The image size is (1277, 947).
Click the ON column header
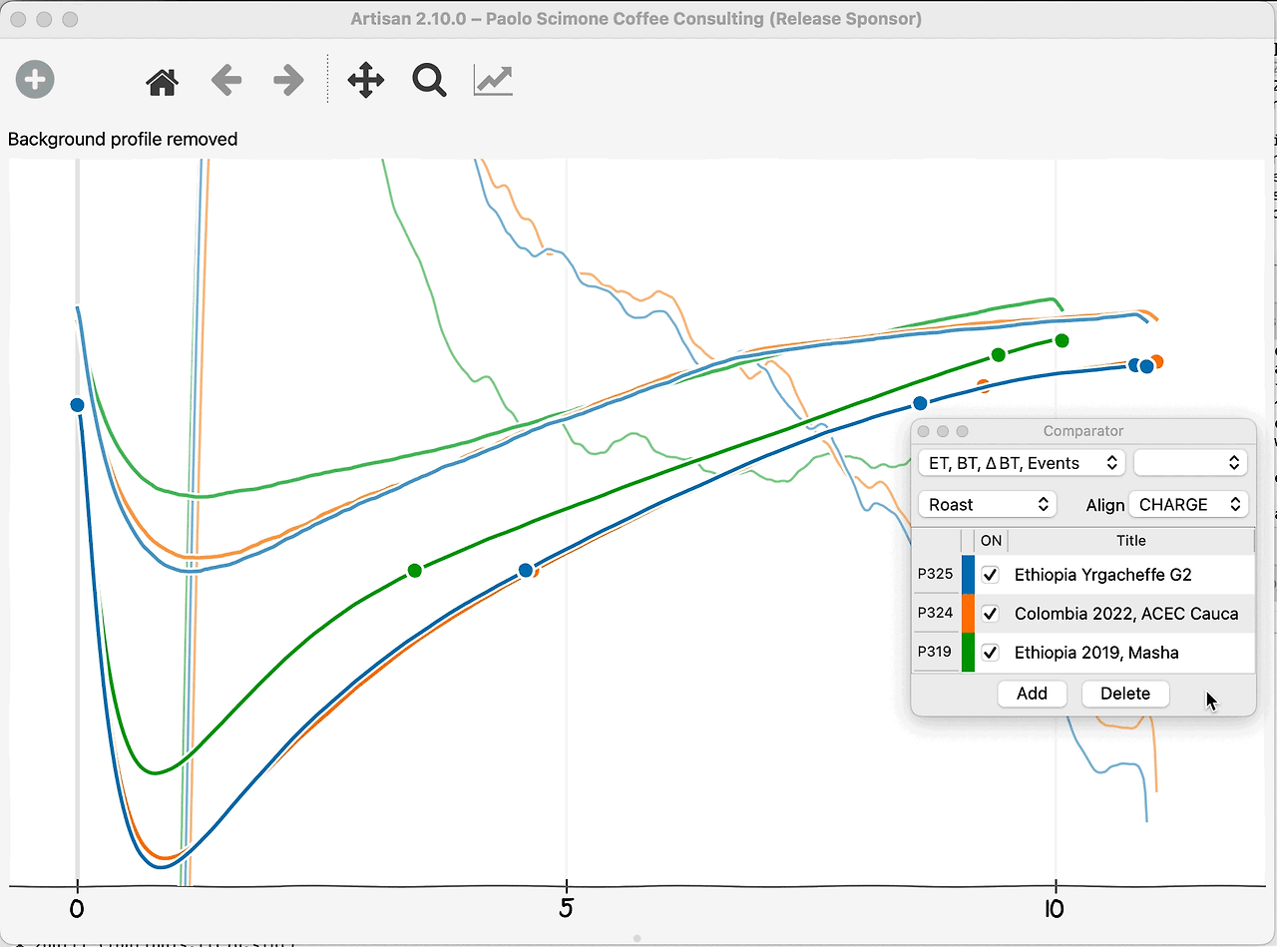[x=991, y=541]
